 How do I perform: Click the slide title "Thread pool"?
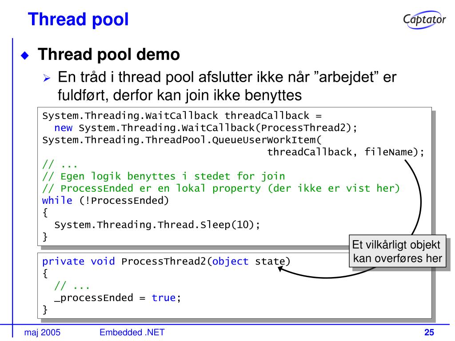(x=78, y=20)
